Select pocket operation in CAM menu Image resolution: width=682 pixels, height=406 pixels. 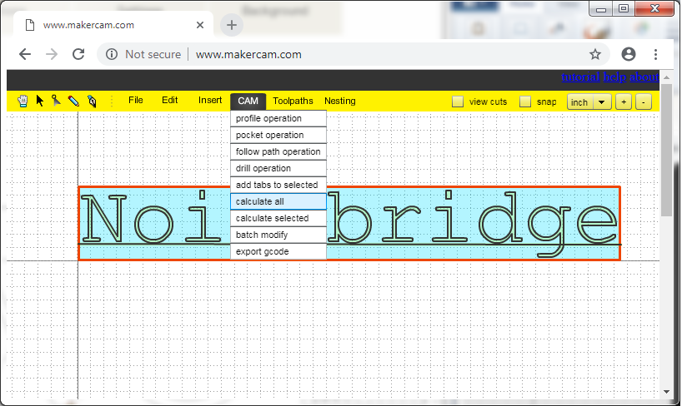[278, 135]
